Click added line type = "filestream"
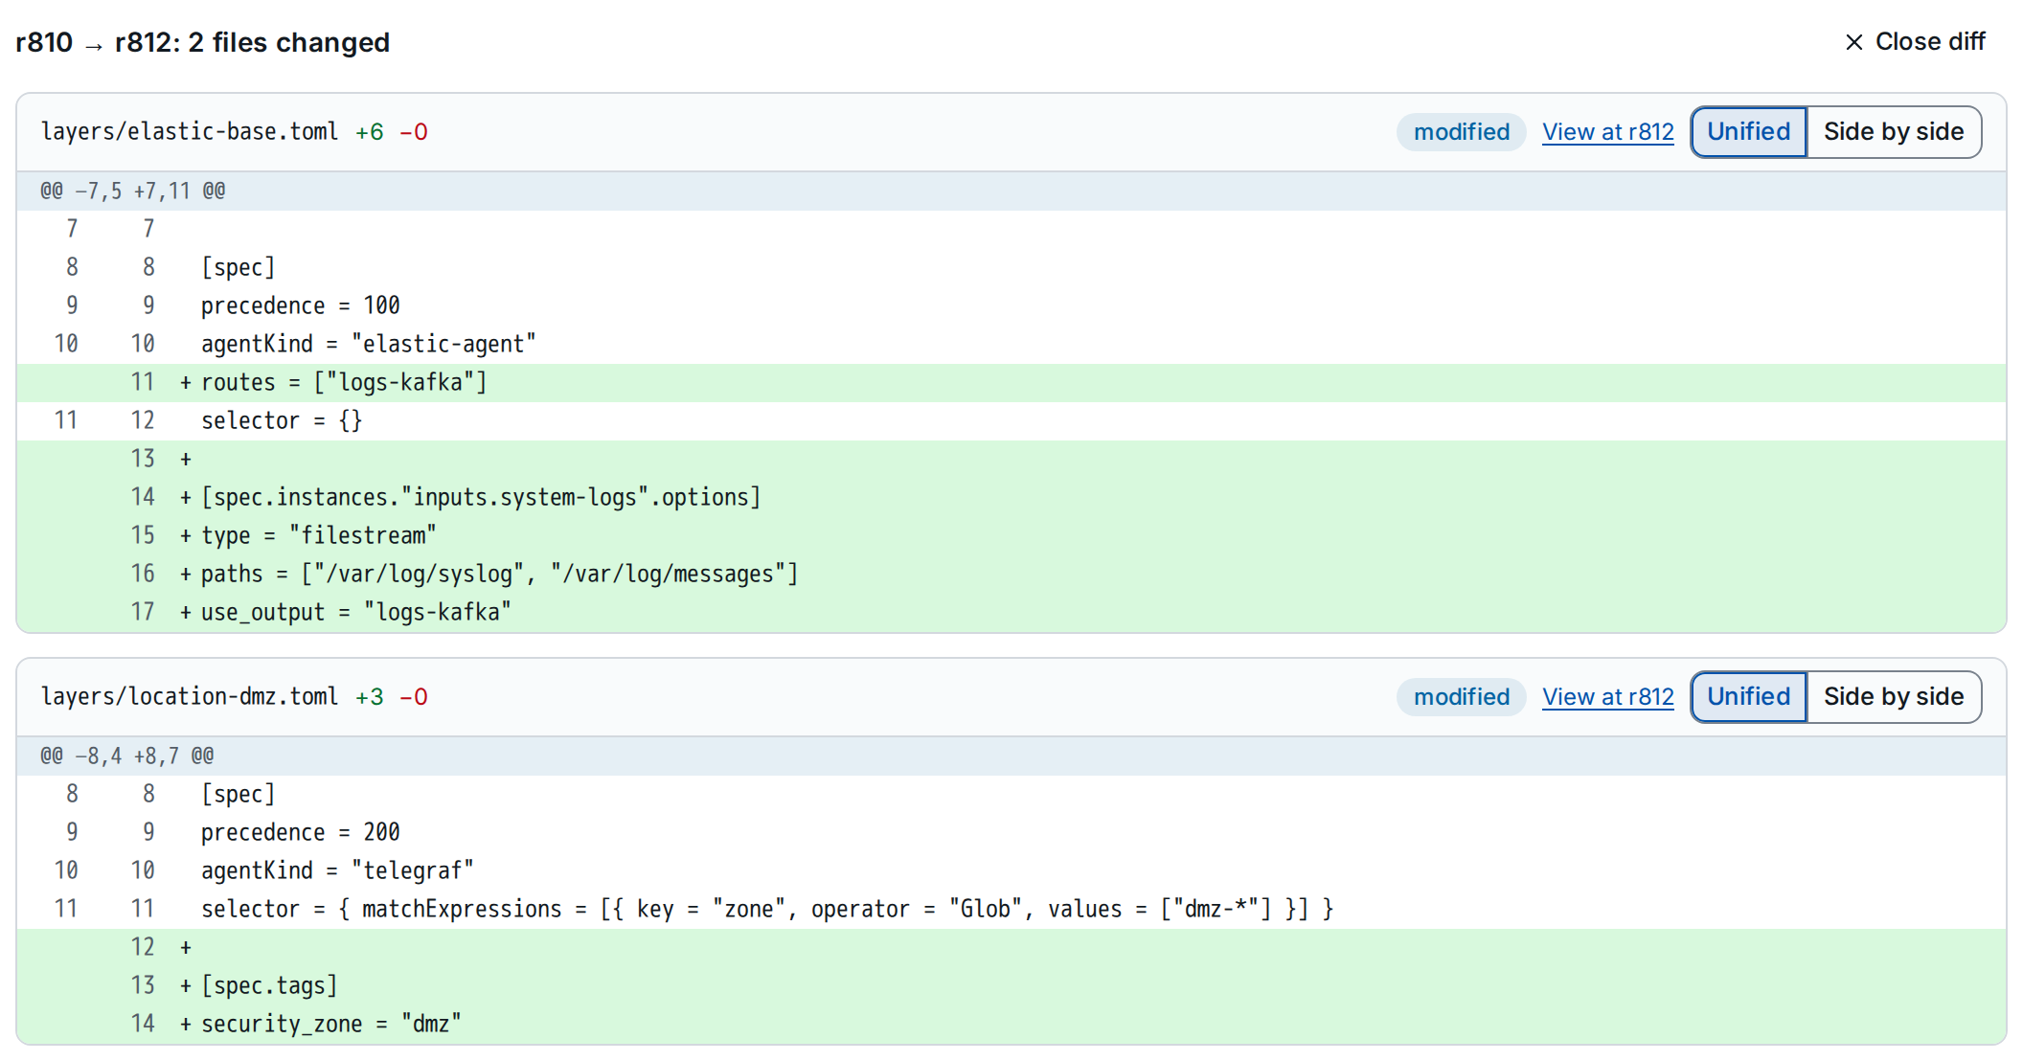The image size is (2023, 1061). 1011,536
